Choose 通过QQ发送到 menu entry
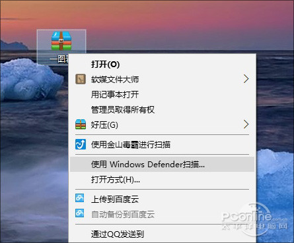 [x=162, y=234]
